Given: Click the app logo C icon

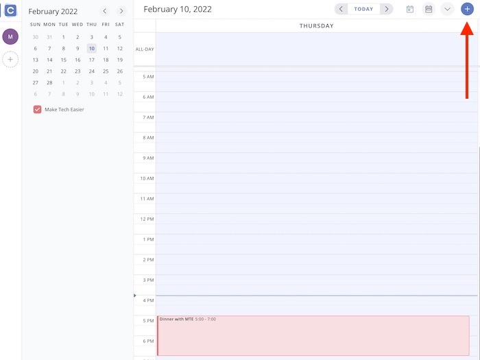Looking at the screenshot, I should [x=10, y=10].
